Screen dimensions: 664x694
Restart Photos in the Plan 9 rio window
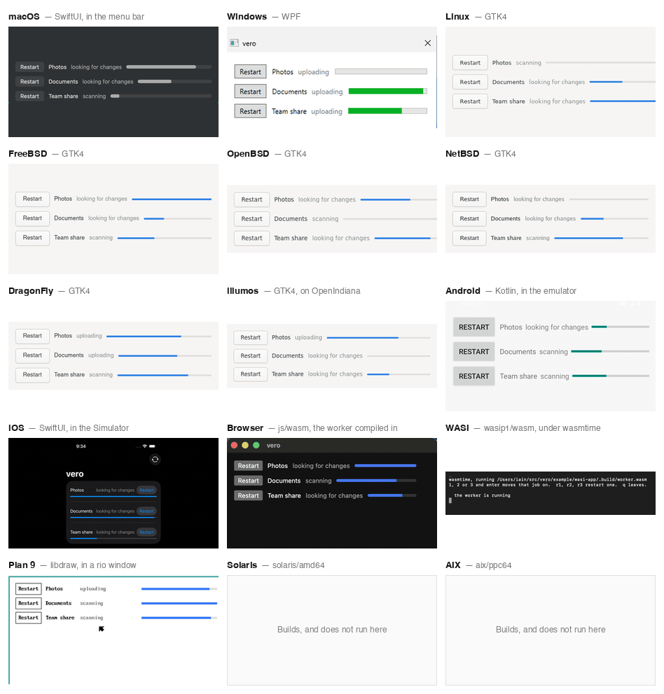tap(29, 588)
